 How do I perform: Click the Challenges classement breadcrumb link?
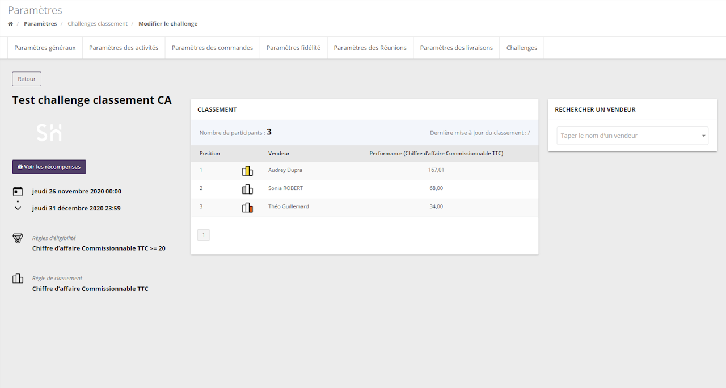(x=98, y=24)
